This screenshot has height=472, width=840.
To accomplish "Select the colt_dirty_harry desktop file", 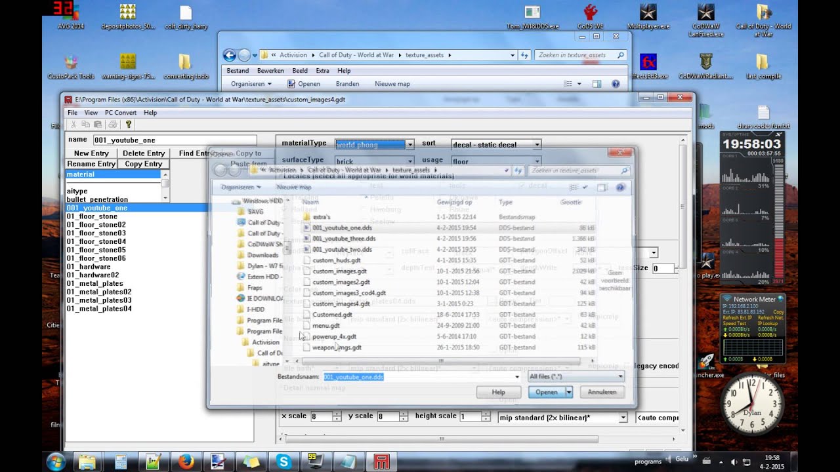I will click(x=186, y=16).
